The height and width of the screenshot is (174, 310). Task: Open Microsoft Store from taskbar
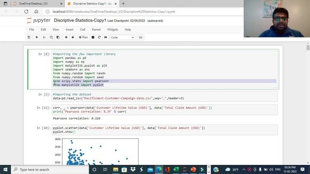(x=124, y=170)
